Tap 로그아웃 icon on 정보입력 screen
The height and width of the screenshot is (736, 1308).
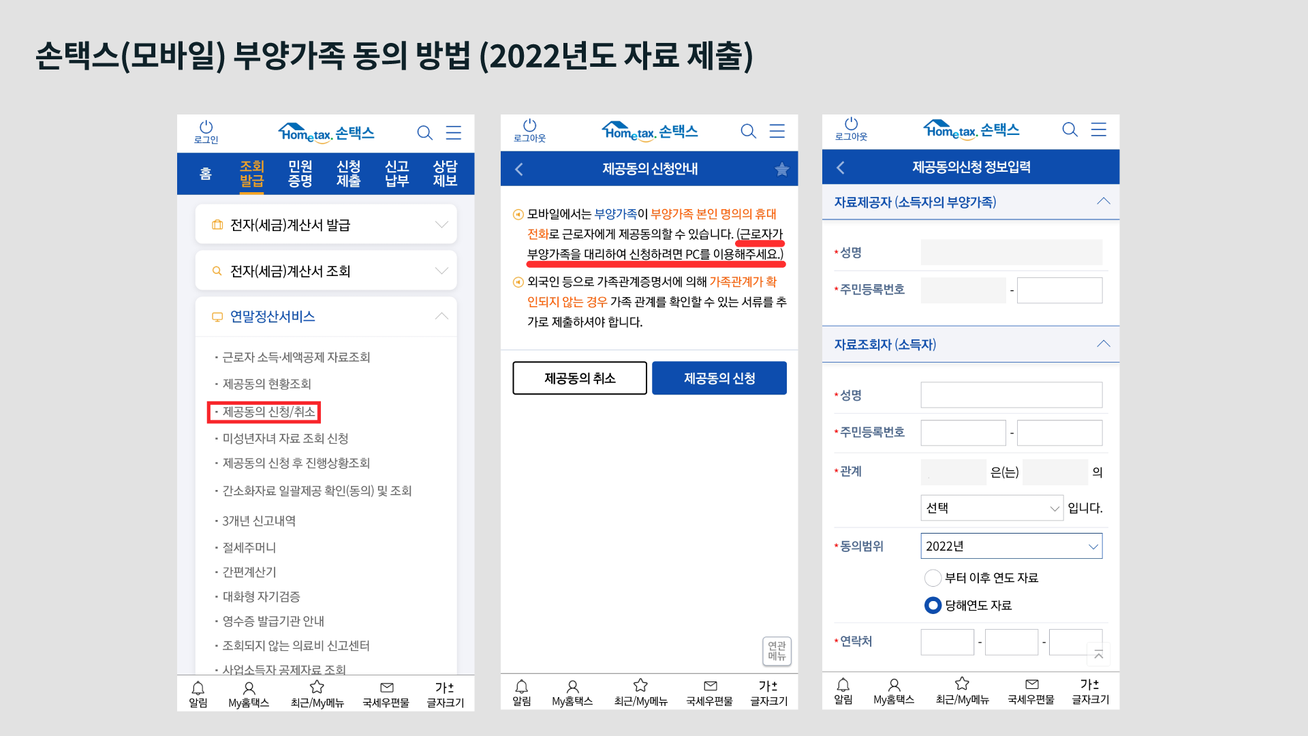point(851,129)
